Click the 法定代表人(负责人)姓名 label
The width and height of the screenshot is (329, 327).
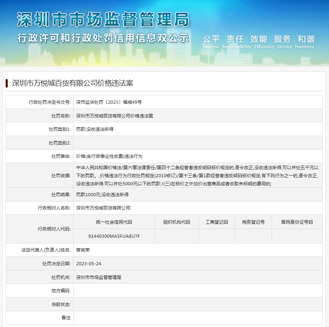point(46,250)
